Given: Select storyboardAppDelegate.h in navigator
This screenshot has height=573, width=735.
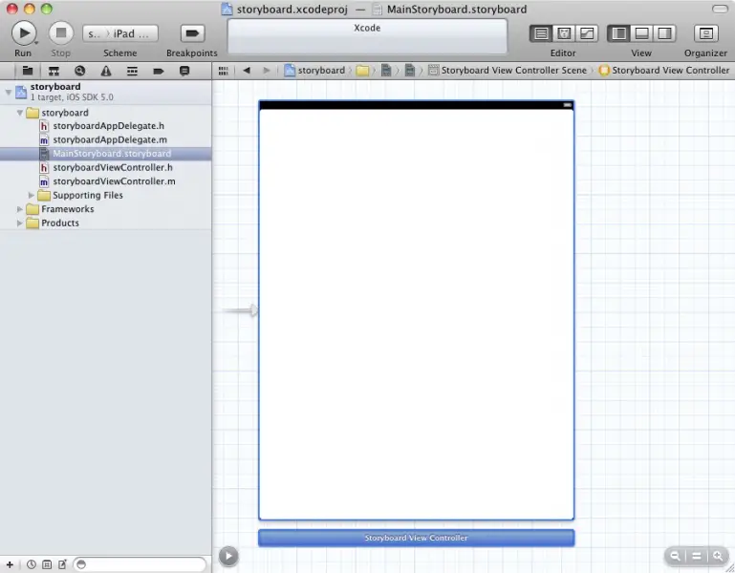Looking at the screenshot, I should pos(108,126).
